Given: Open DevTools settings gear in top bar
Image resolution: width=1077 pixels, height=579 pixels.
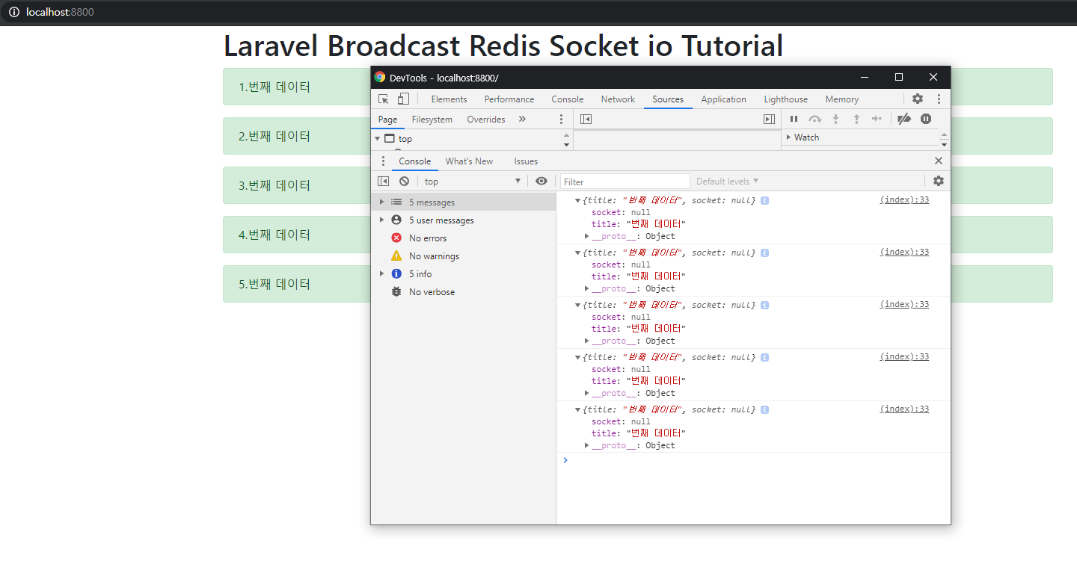Looking at the screenshot, I should (x=918, y=99).
